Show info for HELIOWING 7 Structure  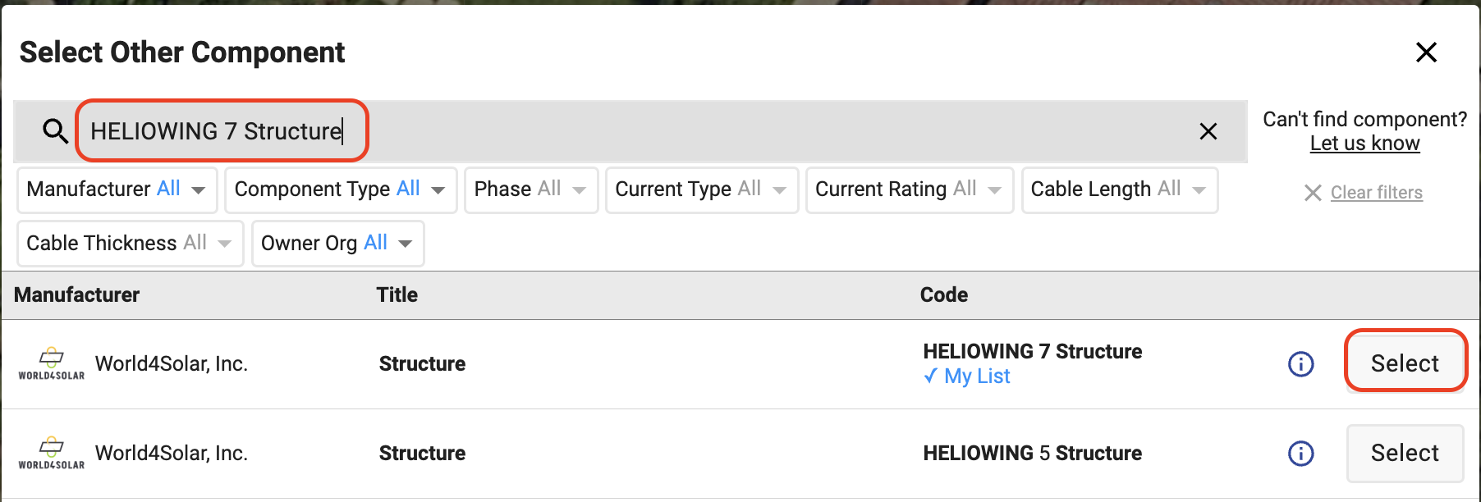pos(1300,363)
